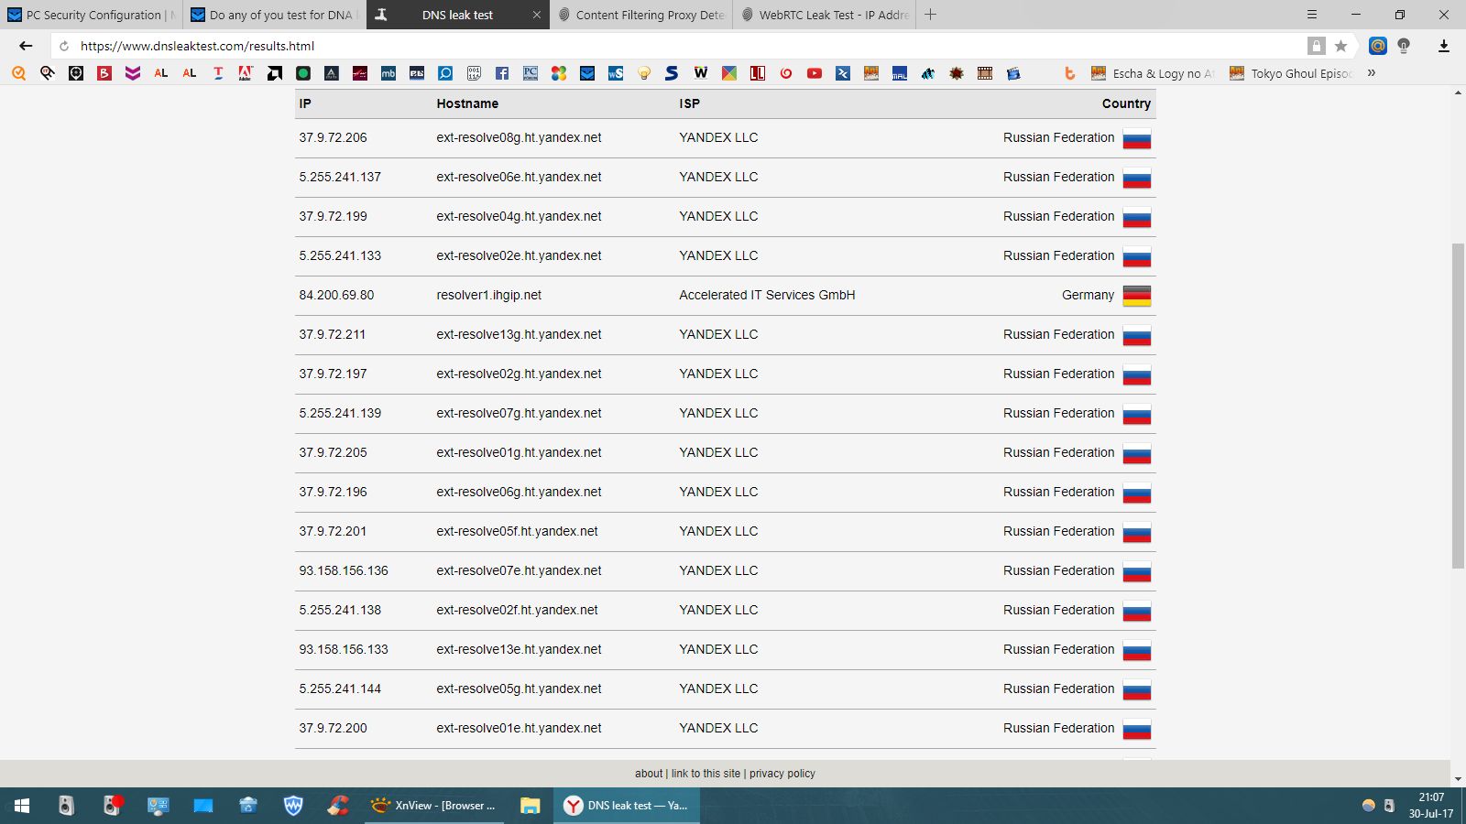Open the four-color clover bookmark icon

559,73
